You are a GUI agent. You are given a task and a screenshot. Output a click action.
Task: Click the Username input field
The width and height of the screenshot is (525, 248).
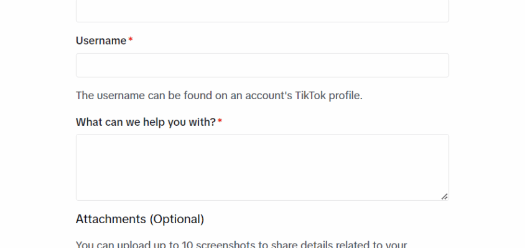point(262,65)
